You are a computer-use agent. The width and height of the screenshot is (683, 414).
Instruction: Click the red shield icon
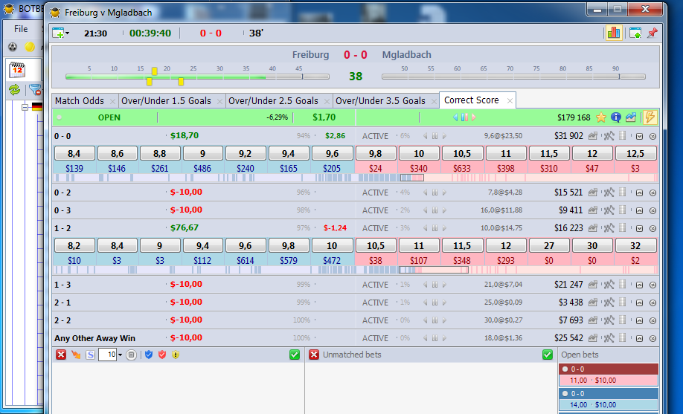tap(162, 355)
